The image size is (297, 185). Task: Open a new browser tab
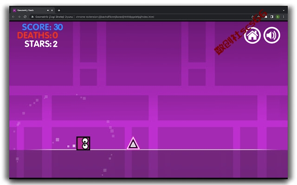click(x=59, y=10)
